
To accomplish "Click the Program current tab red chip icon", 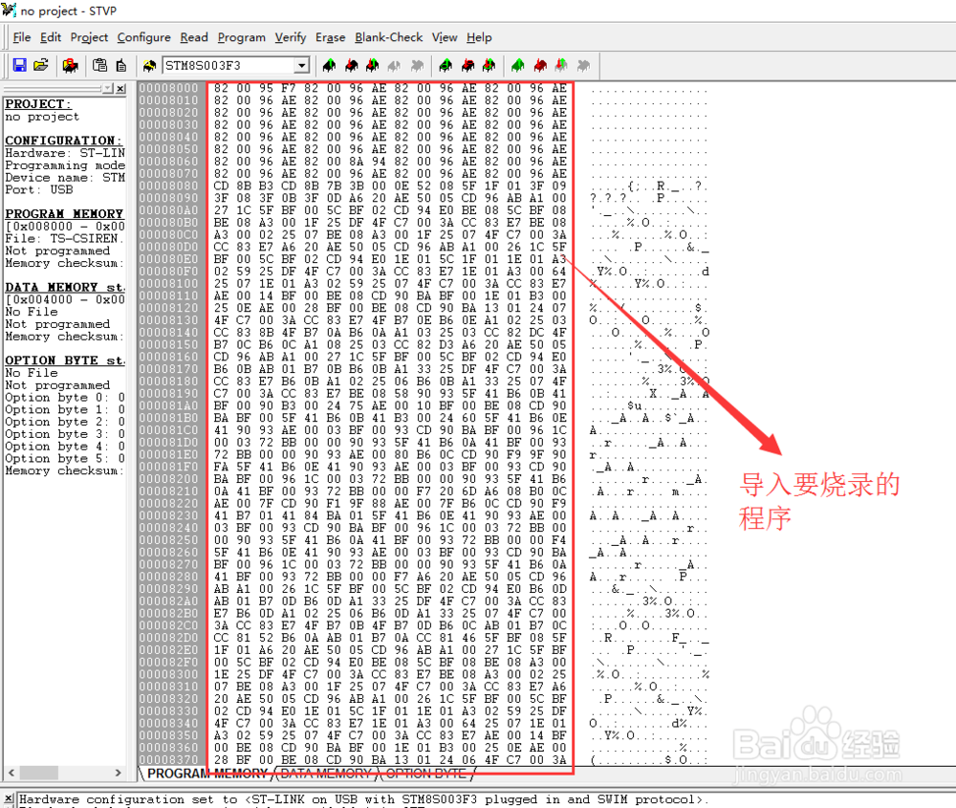I will tap(352, 65).
